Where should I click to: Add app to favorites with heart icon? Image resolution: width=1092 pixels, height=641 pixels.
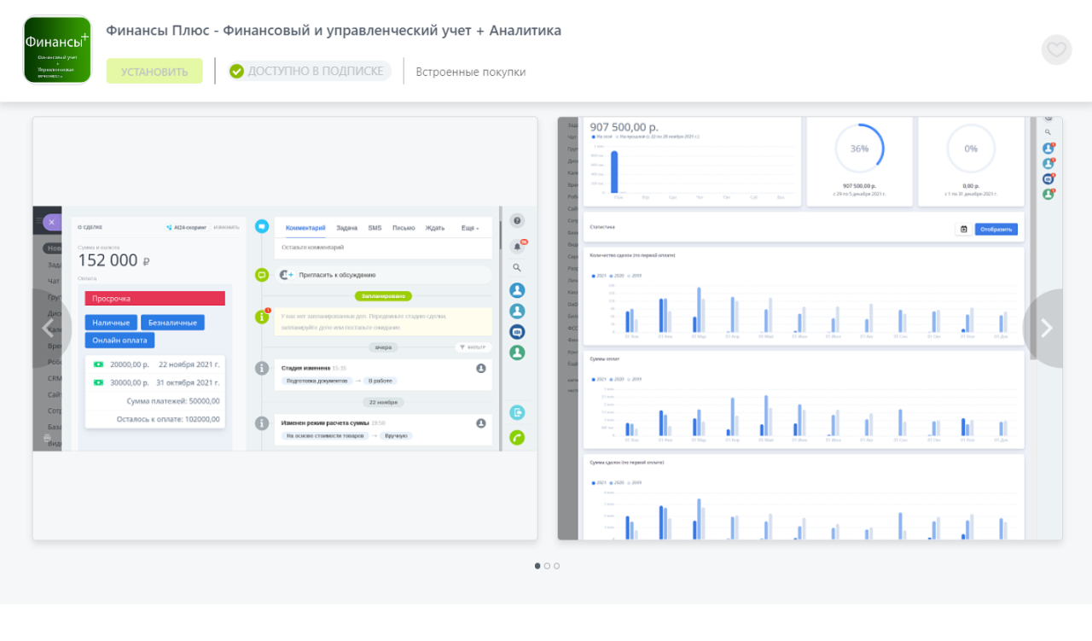[x=1056, y=50]
